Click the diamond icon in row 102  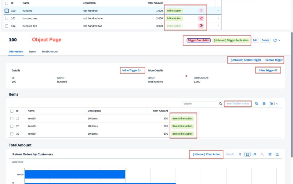coord(201,26)
